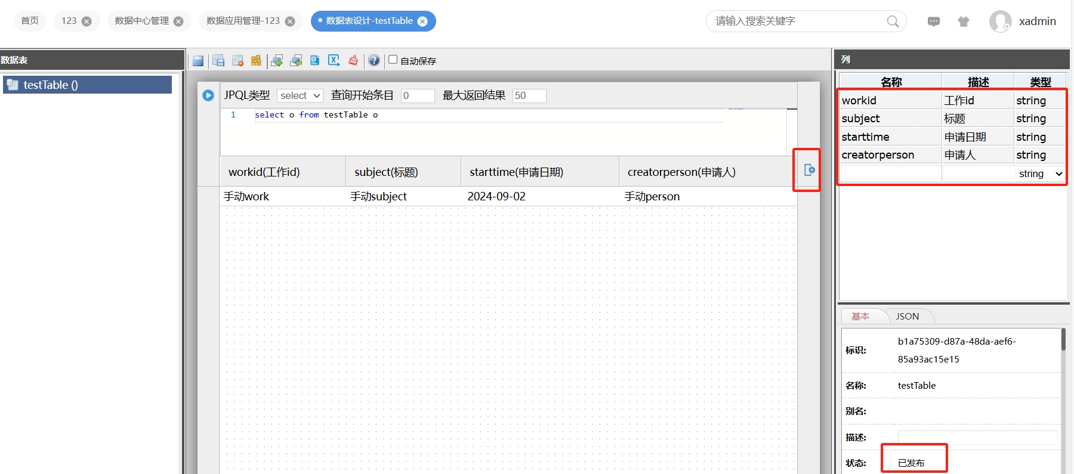Screen dimensions: 1074x474
Task: Click the table-with-floppy-disk toolbar icon
Action: pos(218,61)
